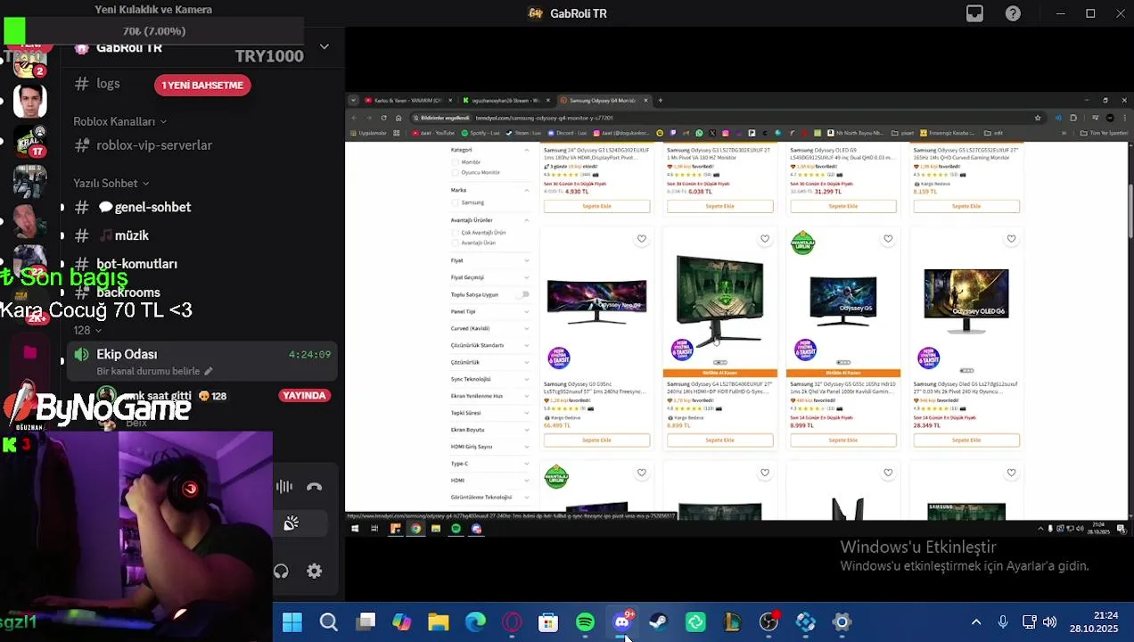
Task: Deafen audio with Discord headphone icon
Action: [281, 571]
